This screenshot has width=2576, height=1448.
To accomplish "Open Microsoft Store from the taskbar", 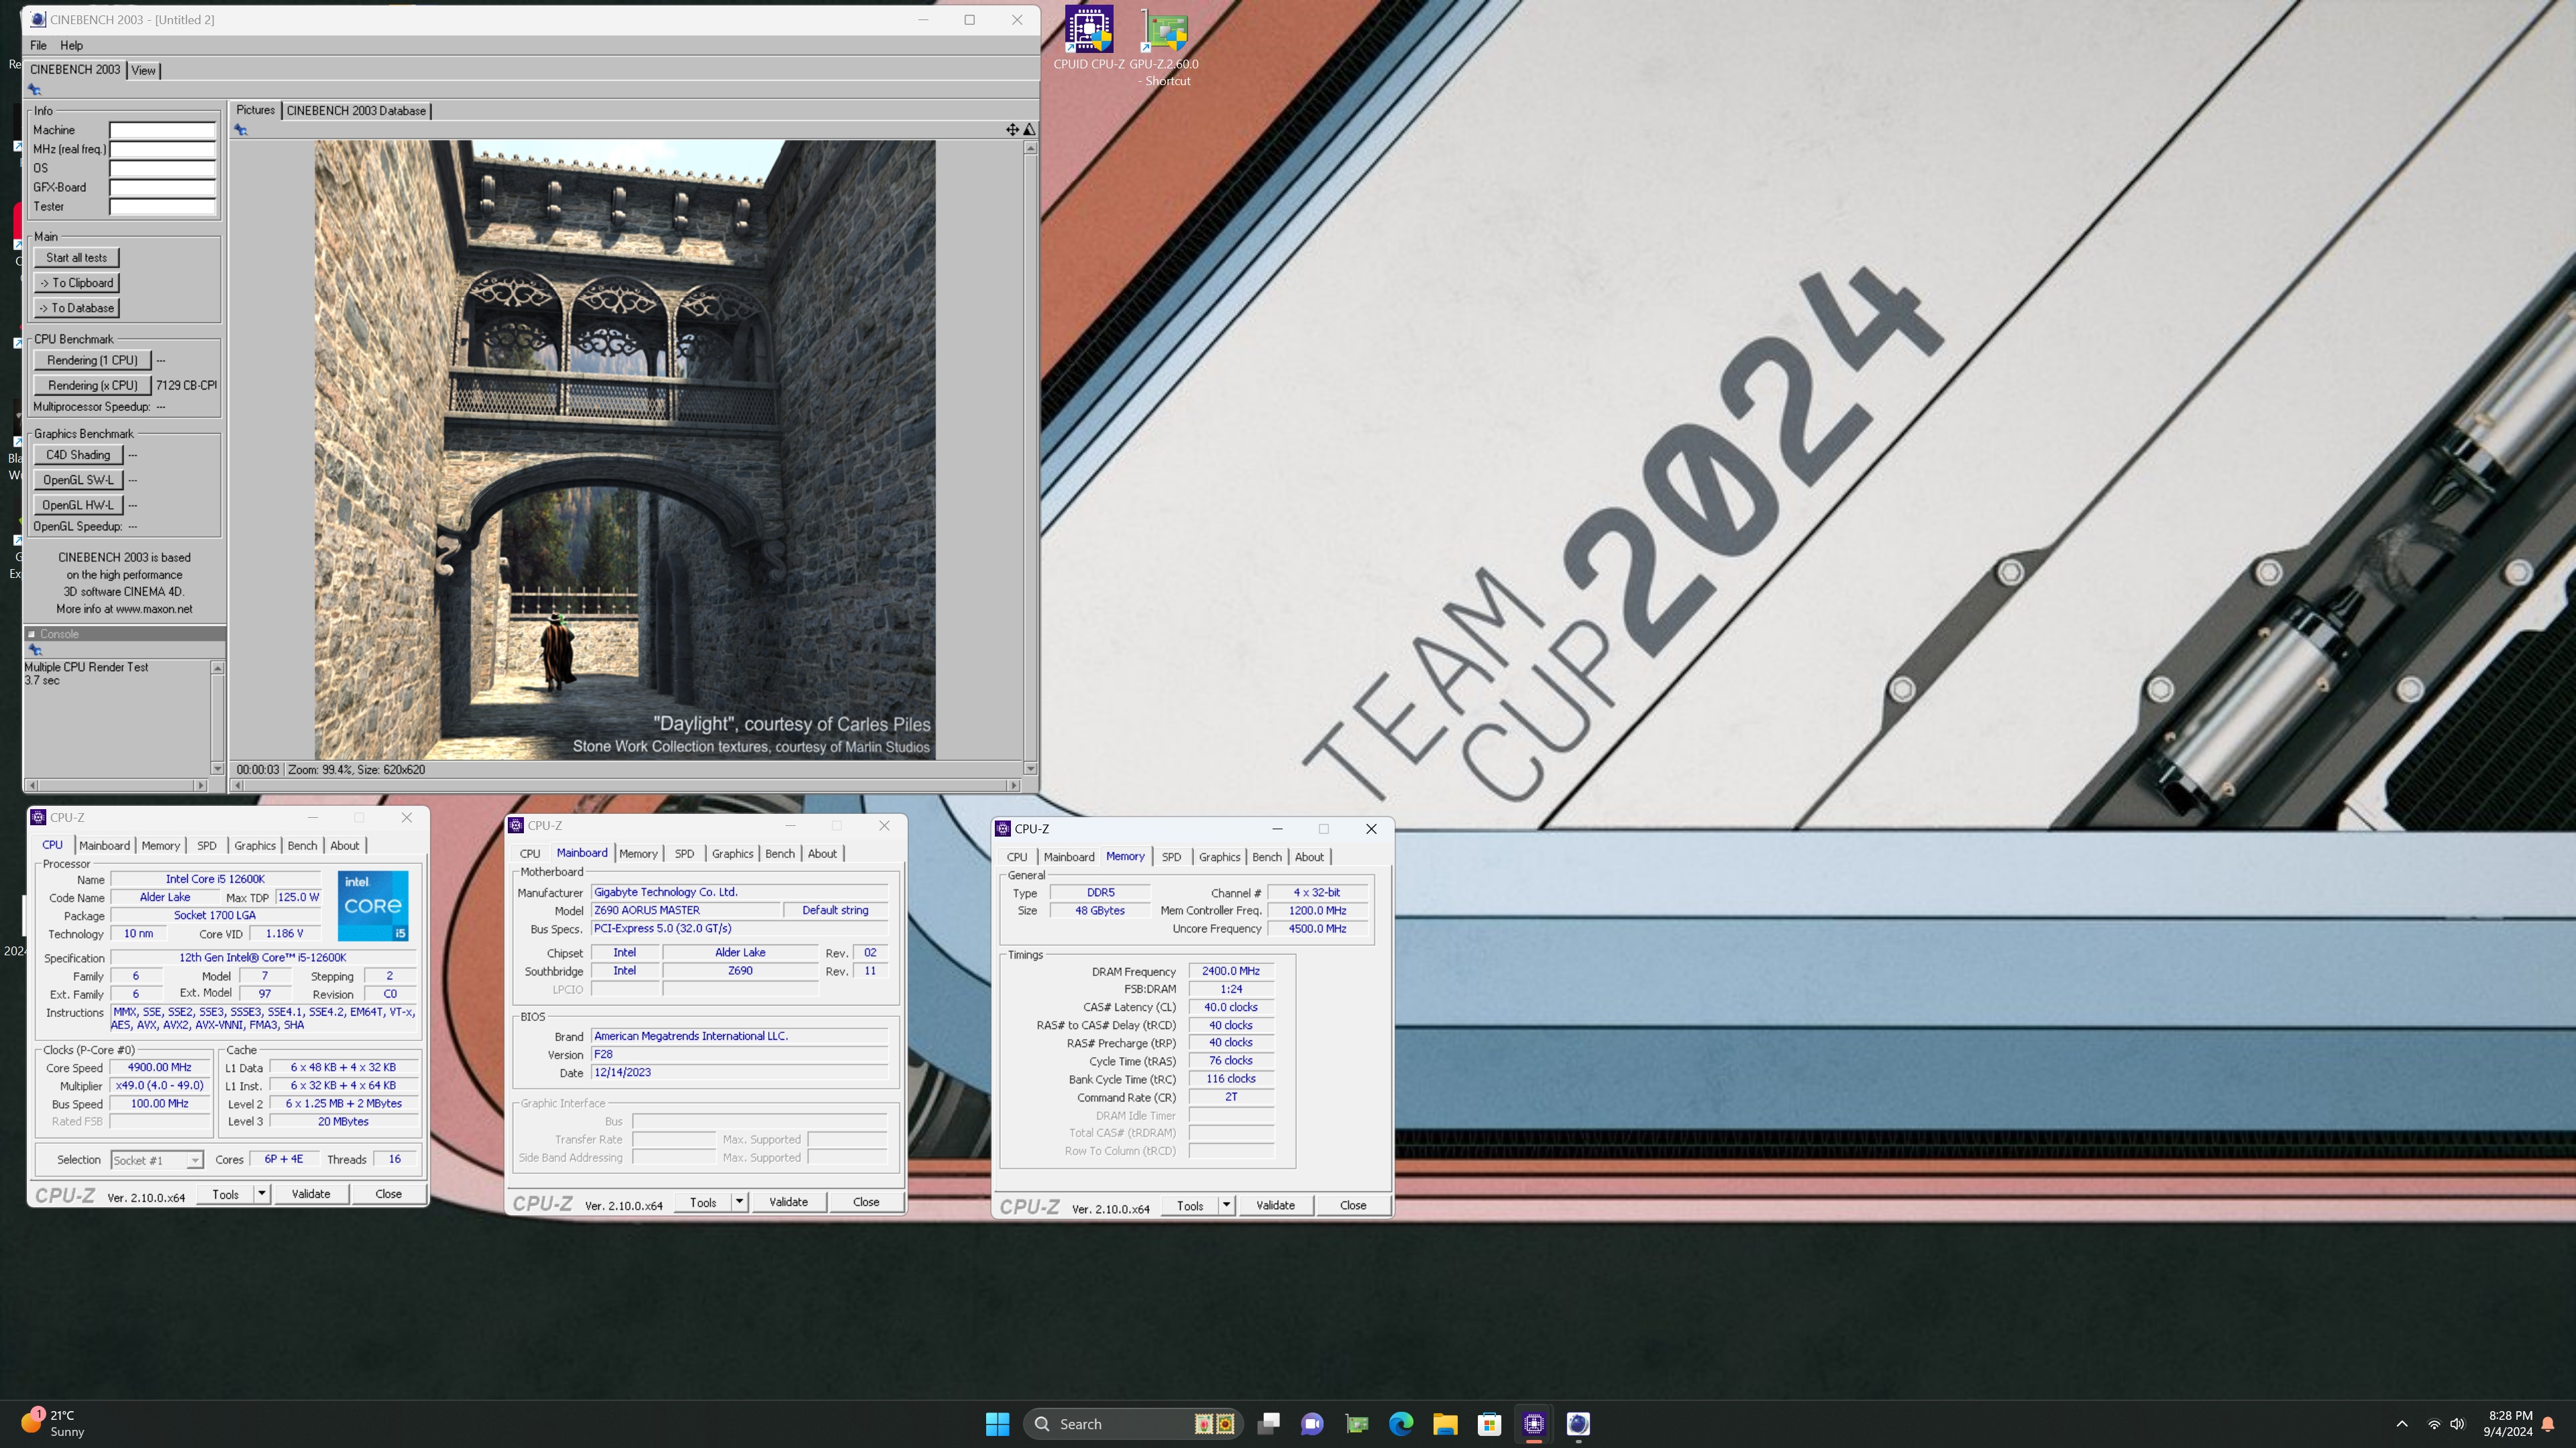I will [1489, 1424].
